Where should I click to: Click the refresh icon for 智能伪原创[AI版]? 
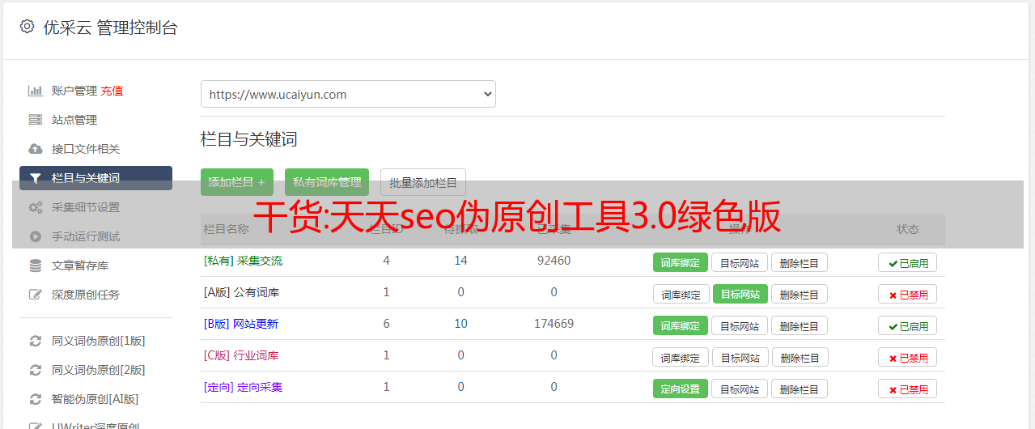(36, 399)
